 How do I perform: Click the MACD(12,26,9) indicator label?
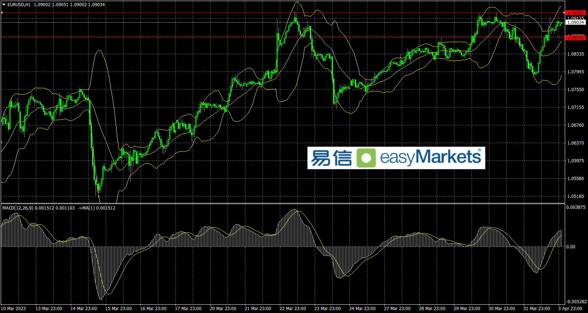[18, 208]
